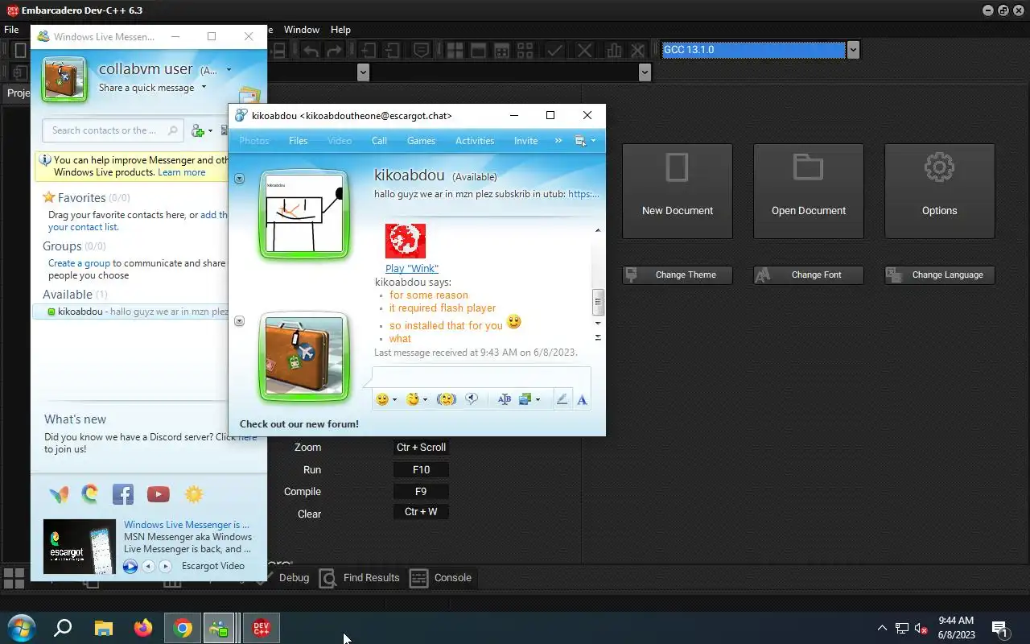Switch to the Console tab in Dev-C++
The width and height of the screenshot is (1030, 644).
[x=442, y=578]
